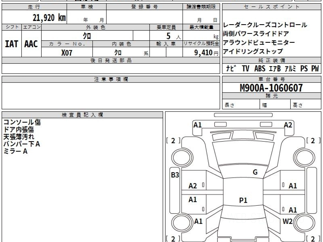This screenshot has height=242, width=323.
Task: Click the 後日発送部品 header
Action: [111, 60]
